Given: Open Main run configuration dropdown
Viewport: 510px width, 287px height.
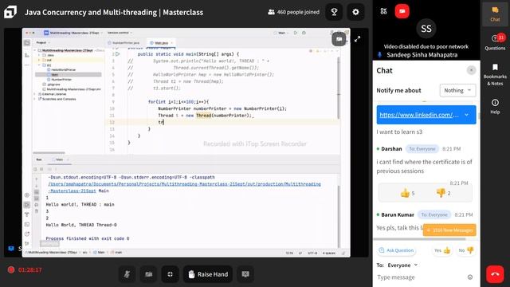Looking at the screenshot, I should tap(281, 33).
